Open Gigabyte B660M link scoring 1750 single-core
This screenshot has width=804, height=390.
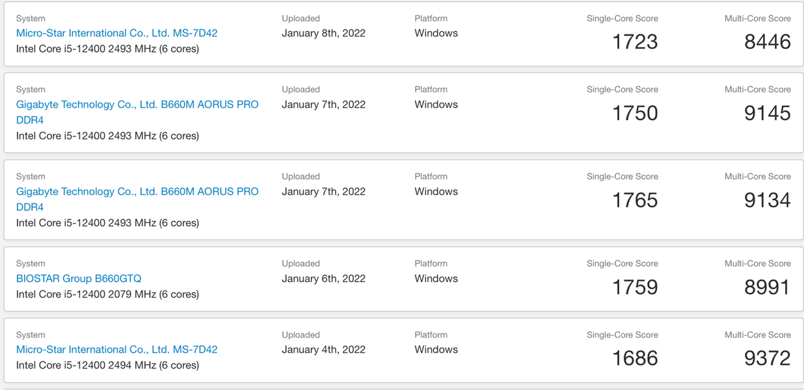[x=137, y=105]
